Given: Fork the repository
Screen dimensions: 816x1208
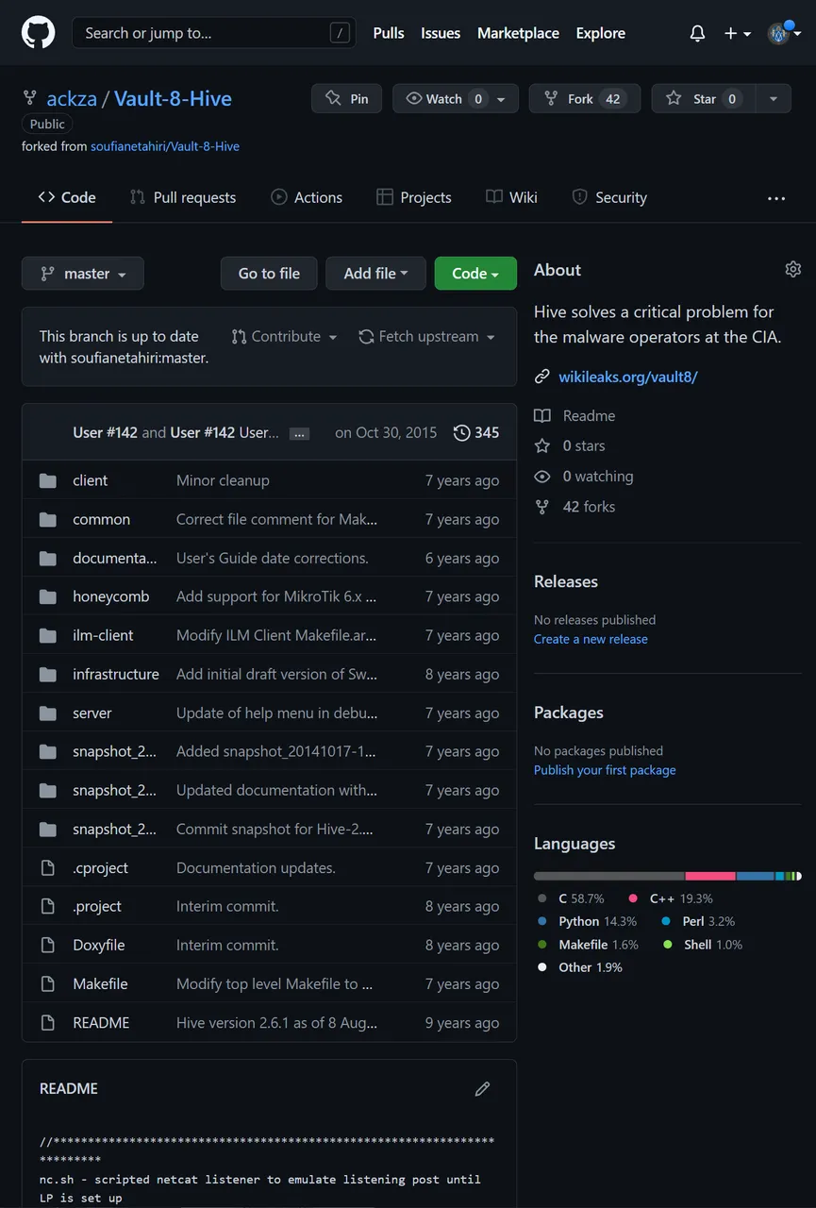Looking at the screenshot, I should (x=585, y=99).
